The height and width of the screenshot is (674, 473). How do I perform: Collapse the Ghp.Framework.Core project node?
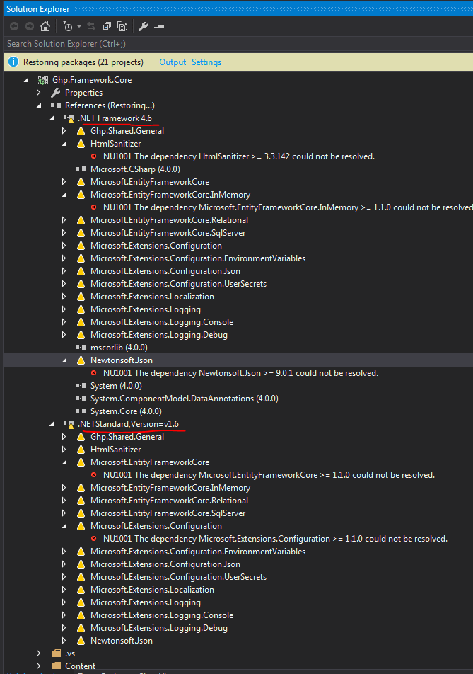point(26,80)
